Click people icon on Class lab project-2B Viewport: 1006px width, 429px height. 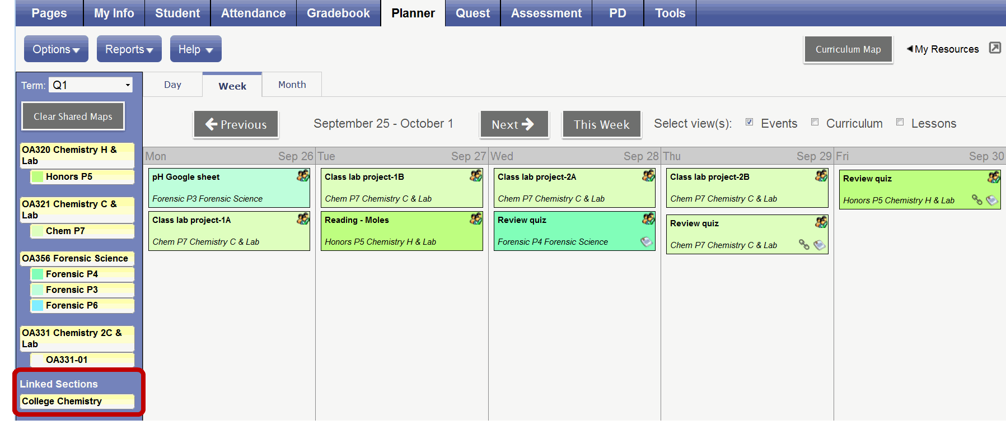pyautogui.click(x=821, y=176)
